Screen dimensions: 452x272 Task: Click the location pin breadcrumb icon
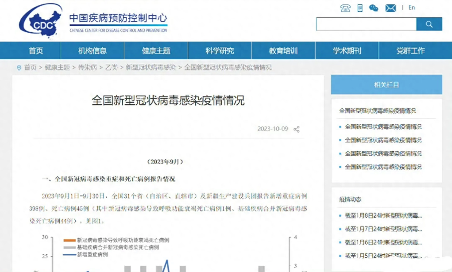pyautogui.click(x=19, y=68)
